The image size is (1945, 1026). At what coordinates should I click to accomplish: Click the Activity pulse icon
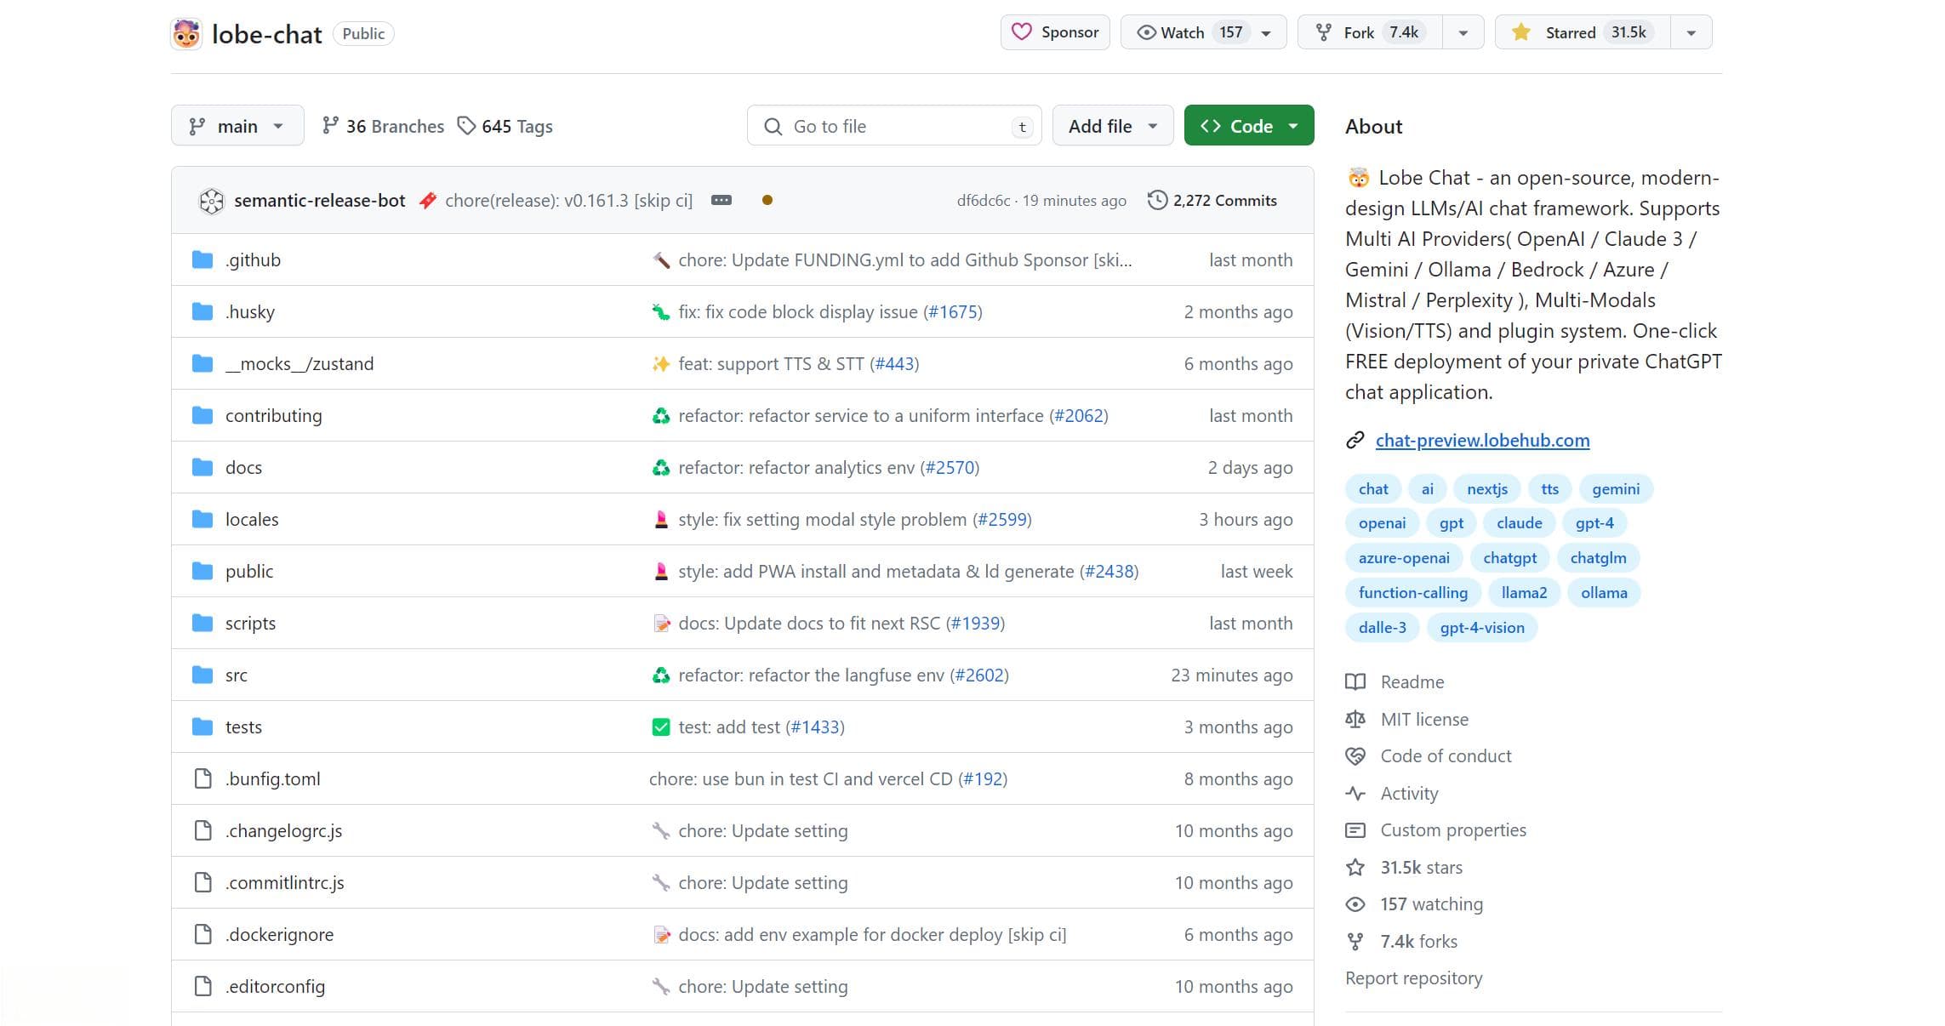[x=1355, y=793]
